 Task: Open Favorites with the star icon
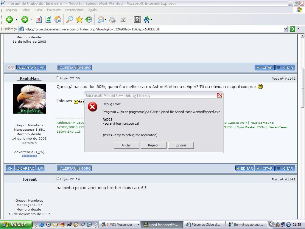tap(79, 19)
